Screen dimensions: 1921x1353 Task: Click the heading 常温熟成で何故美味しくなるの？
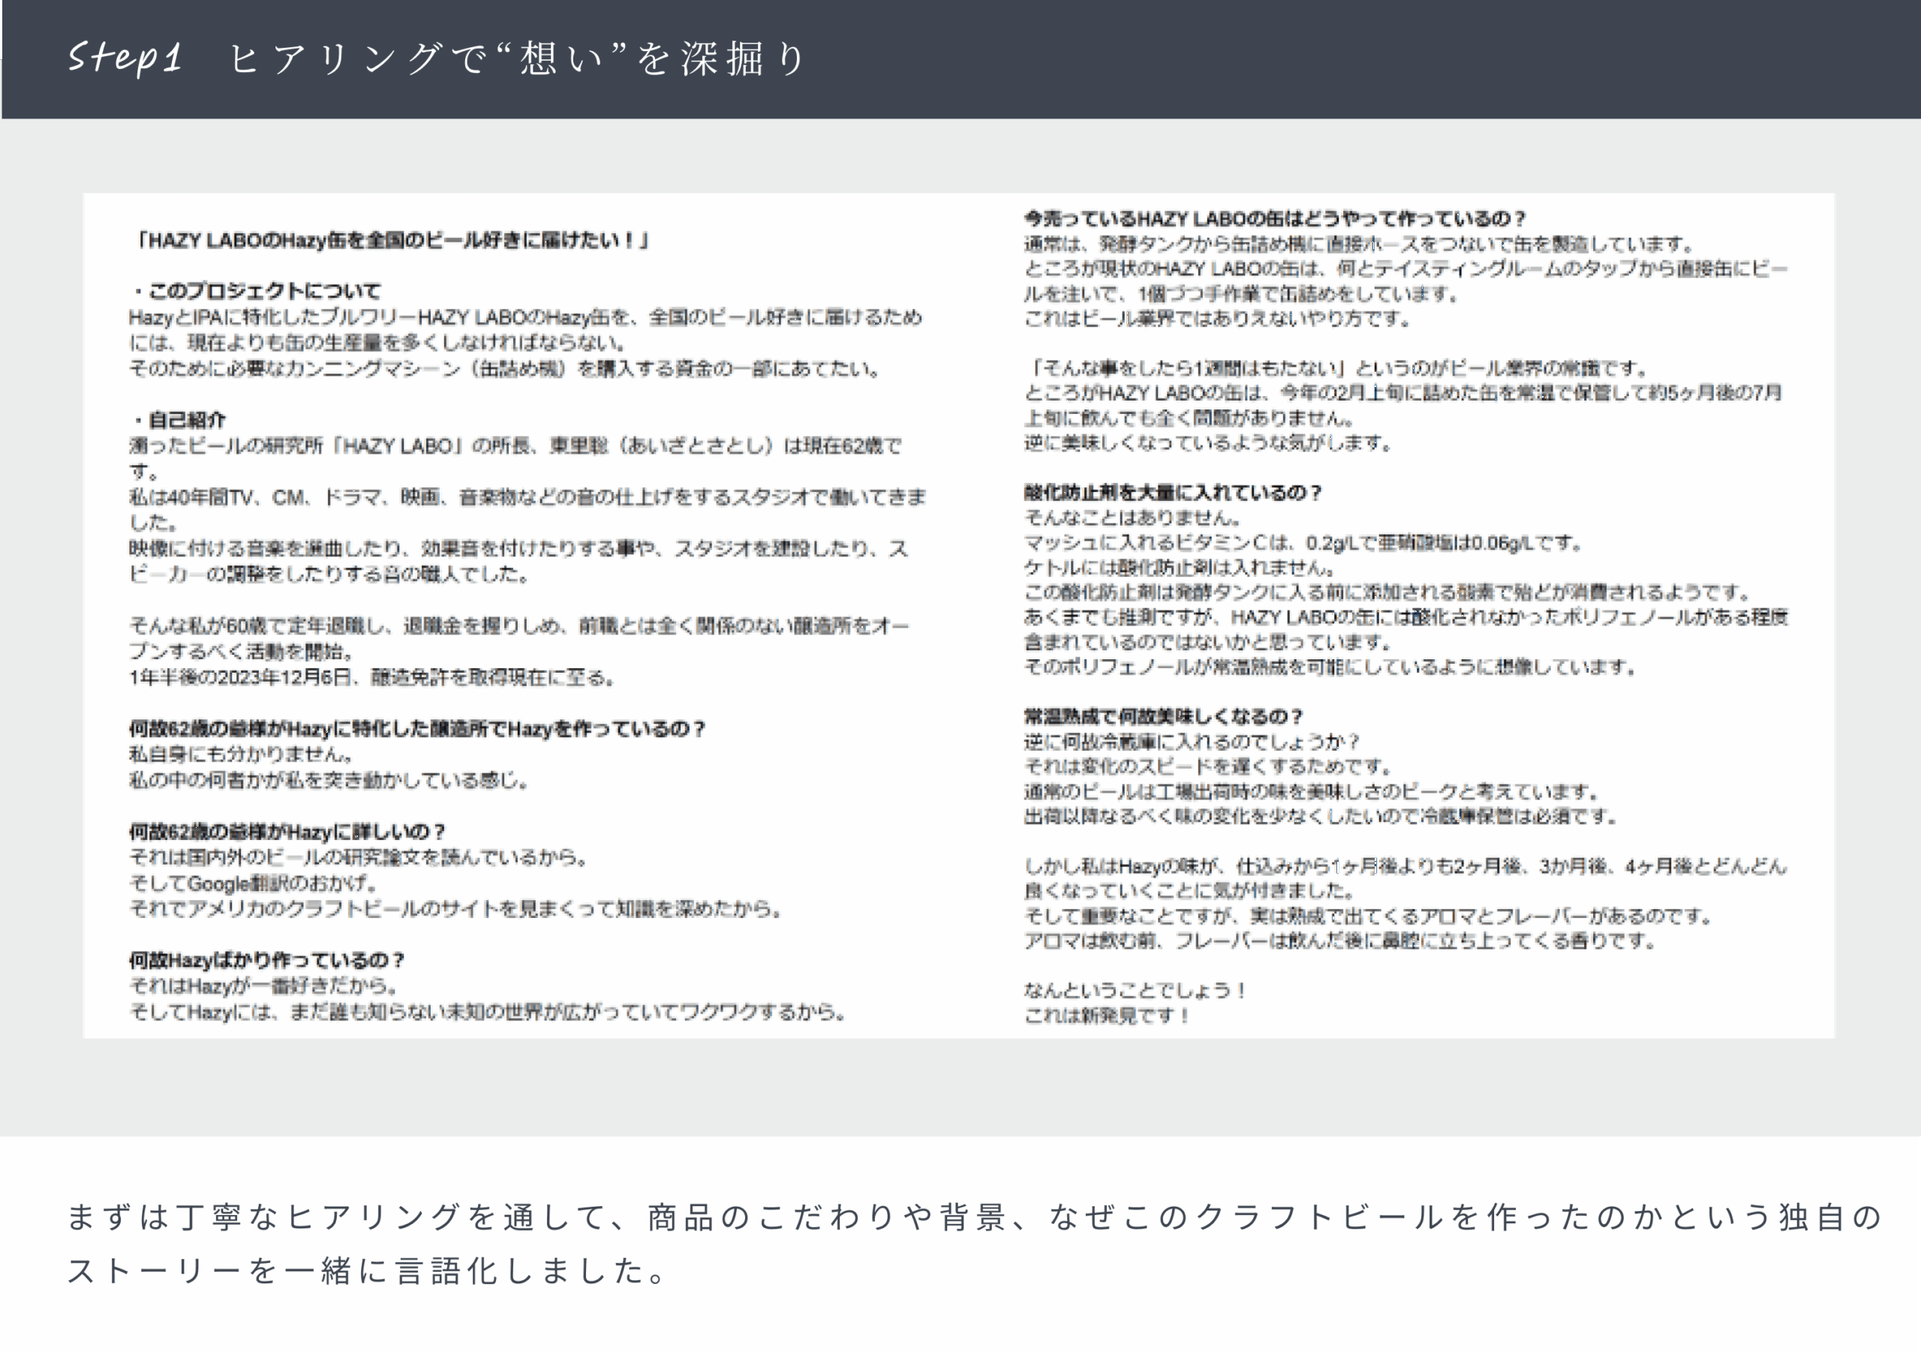click(x=1163, y=717)
